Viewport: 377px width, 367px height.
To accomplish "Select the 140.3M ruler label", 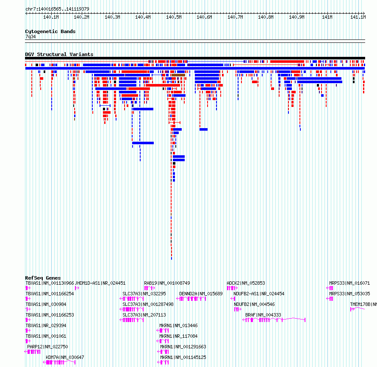I will (x=112, y=17).
